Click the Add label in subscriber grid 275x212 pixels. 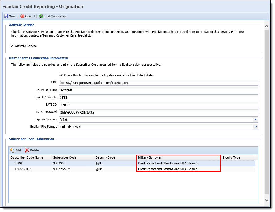pyautogui.click(x=18, y=150)
